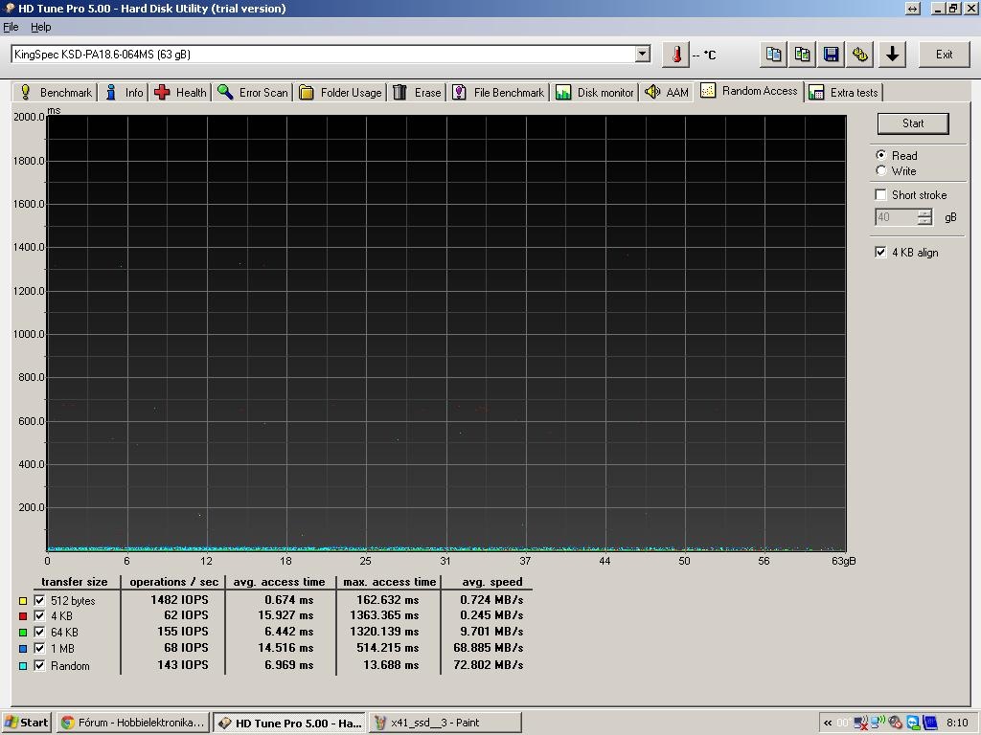The height and width of the screenshot is (735, 981).
Task: Exit HD Tune Pro via Exit button
Action: [x=944, y=55]
